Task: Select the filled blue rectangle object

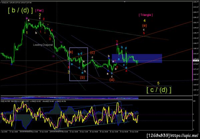Action: (137, 58)
